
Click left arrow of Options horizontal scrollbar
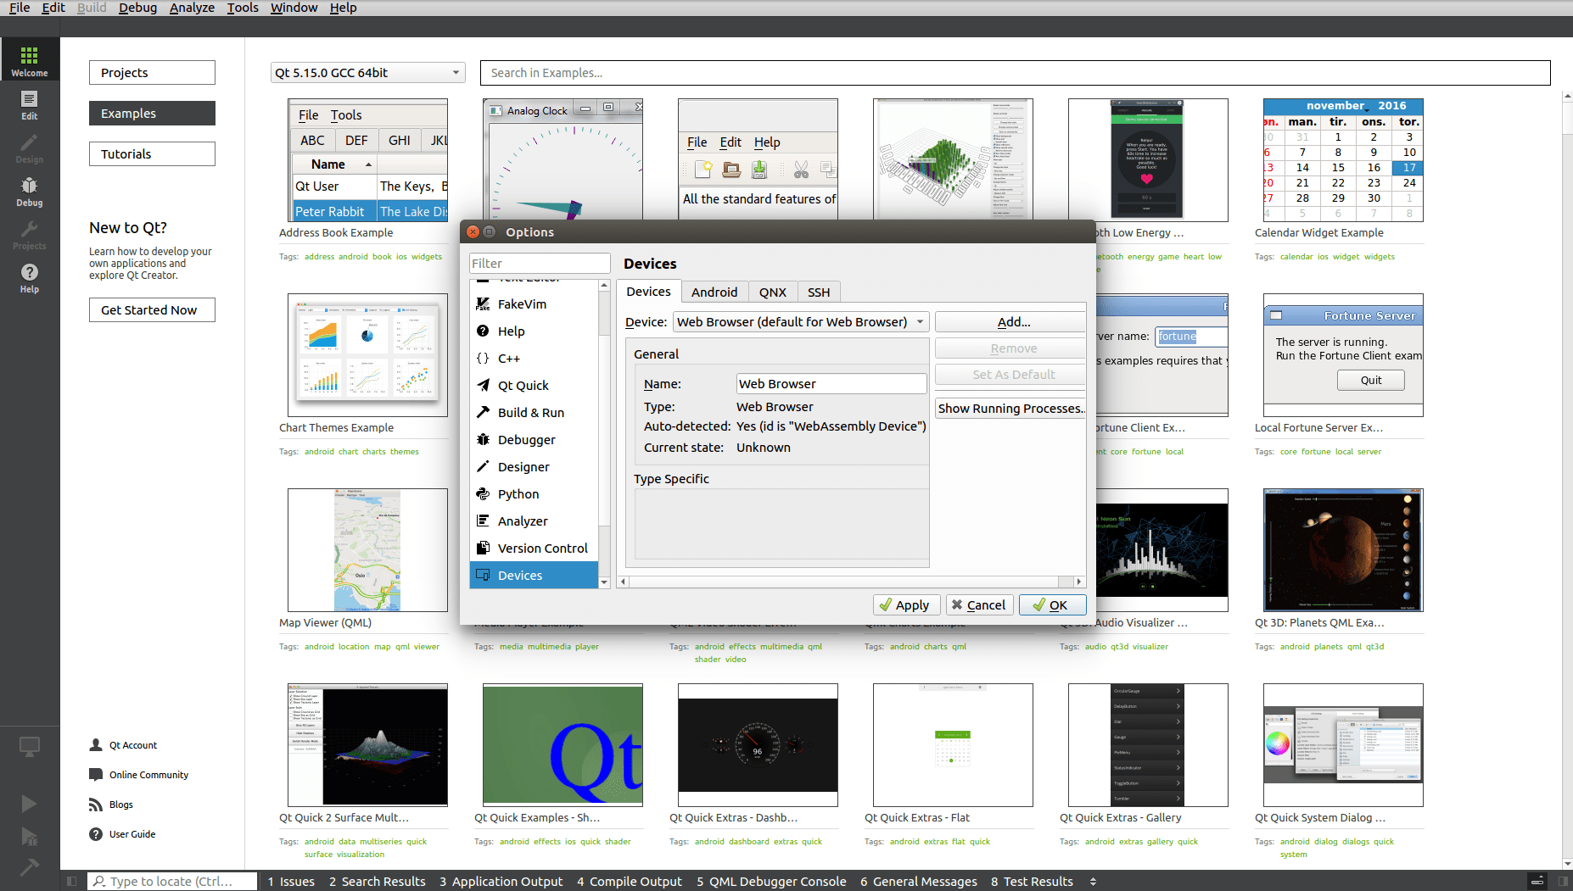pos(624,582)
